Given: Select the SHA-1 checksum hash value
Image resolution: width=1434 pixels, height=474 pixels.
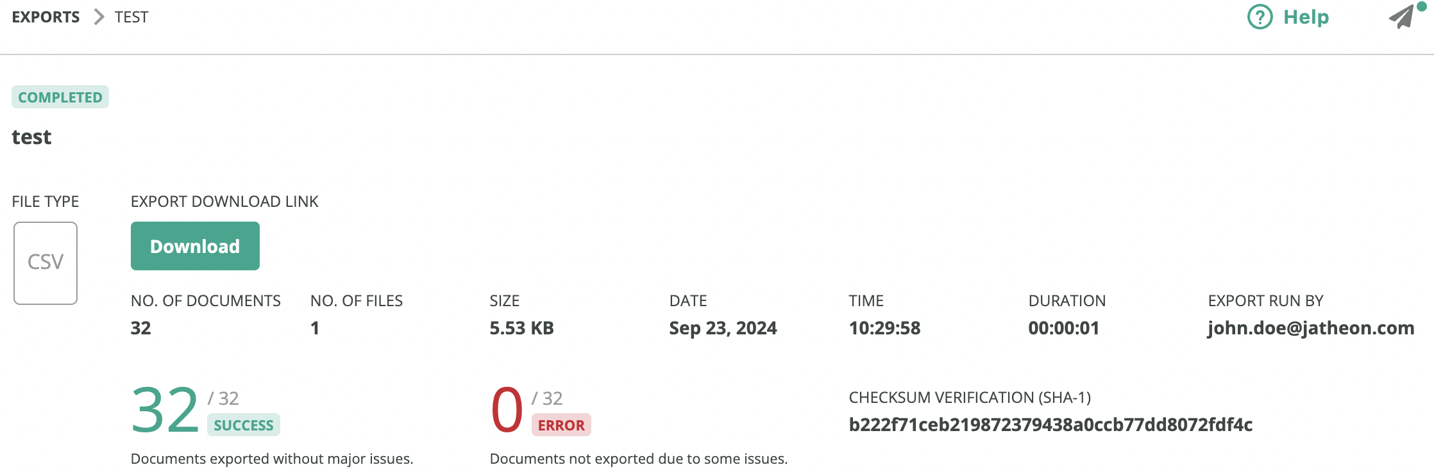Looking at the screenshot, I should 1050,424.
